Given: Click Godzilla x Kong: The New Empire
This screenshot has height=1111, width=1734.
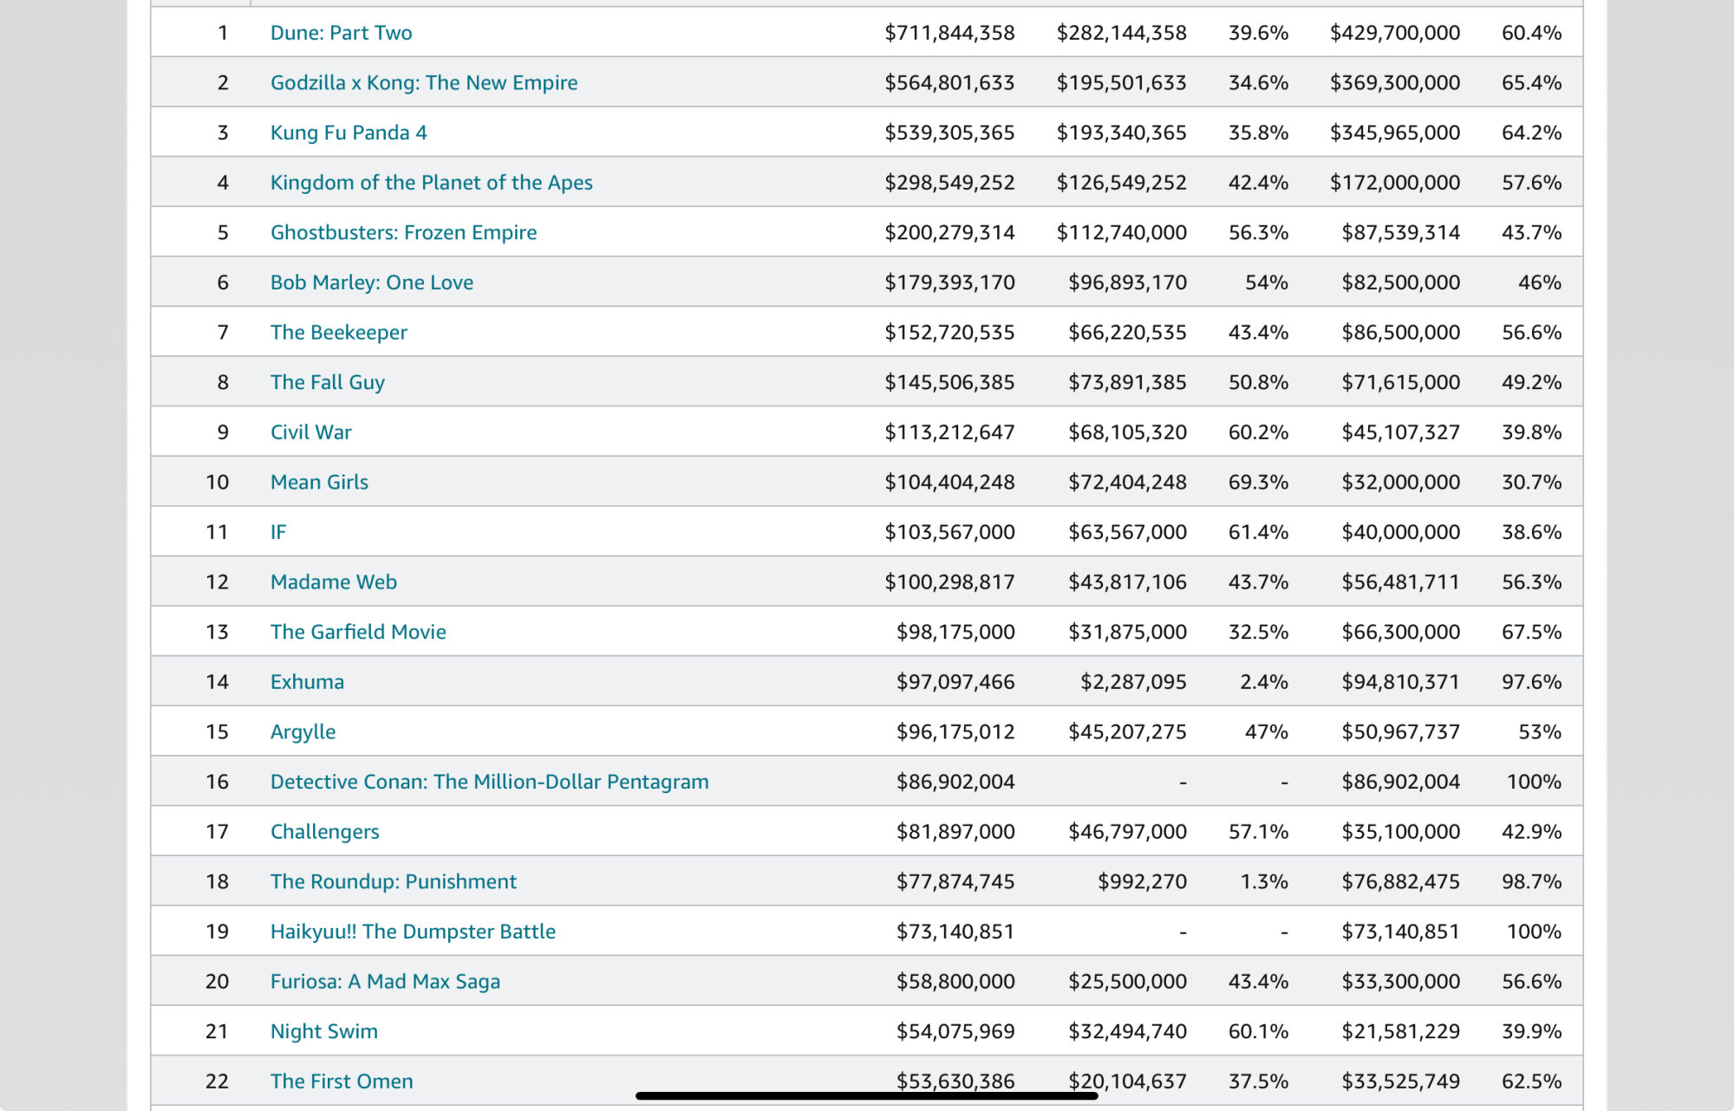Looking at the screenshot, I should [x=423, y=83].
